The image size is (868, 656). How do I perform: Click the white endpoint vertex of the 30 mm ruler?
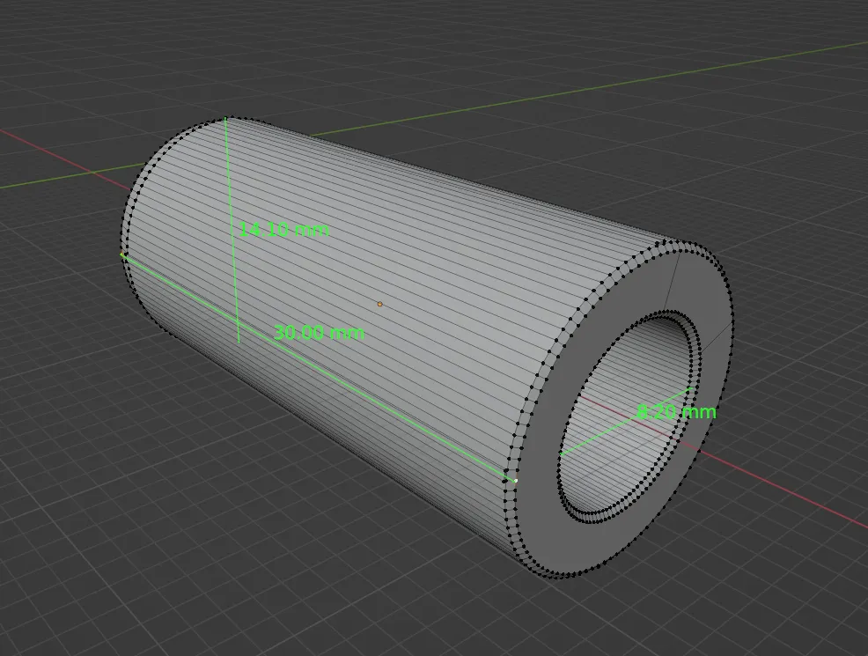[x=516, y=481]
